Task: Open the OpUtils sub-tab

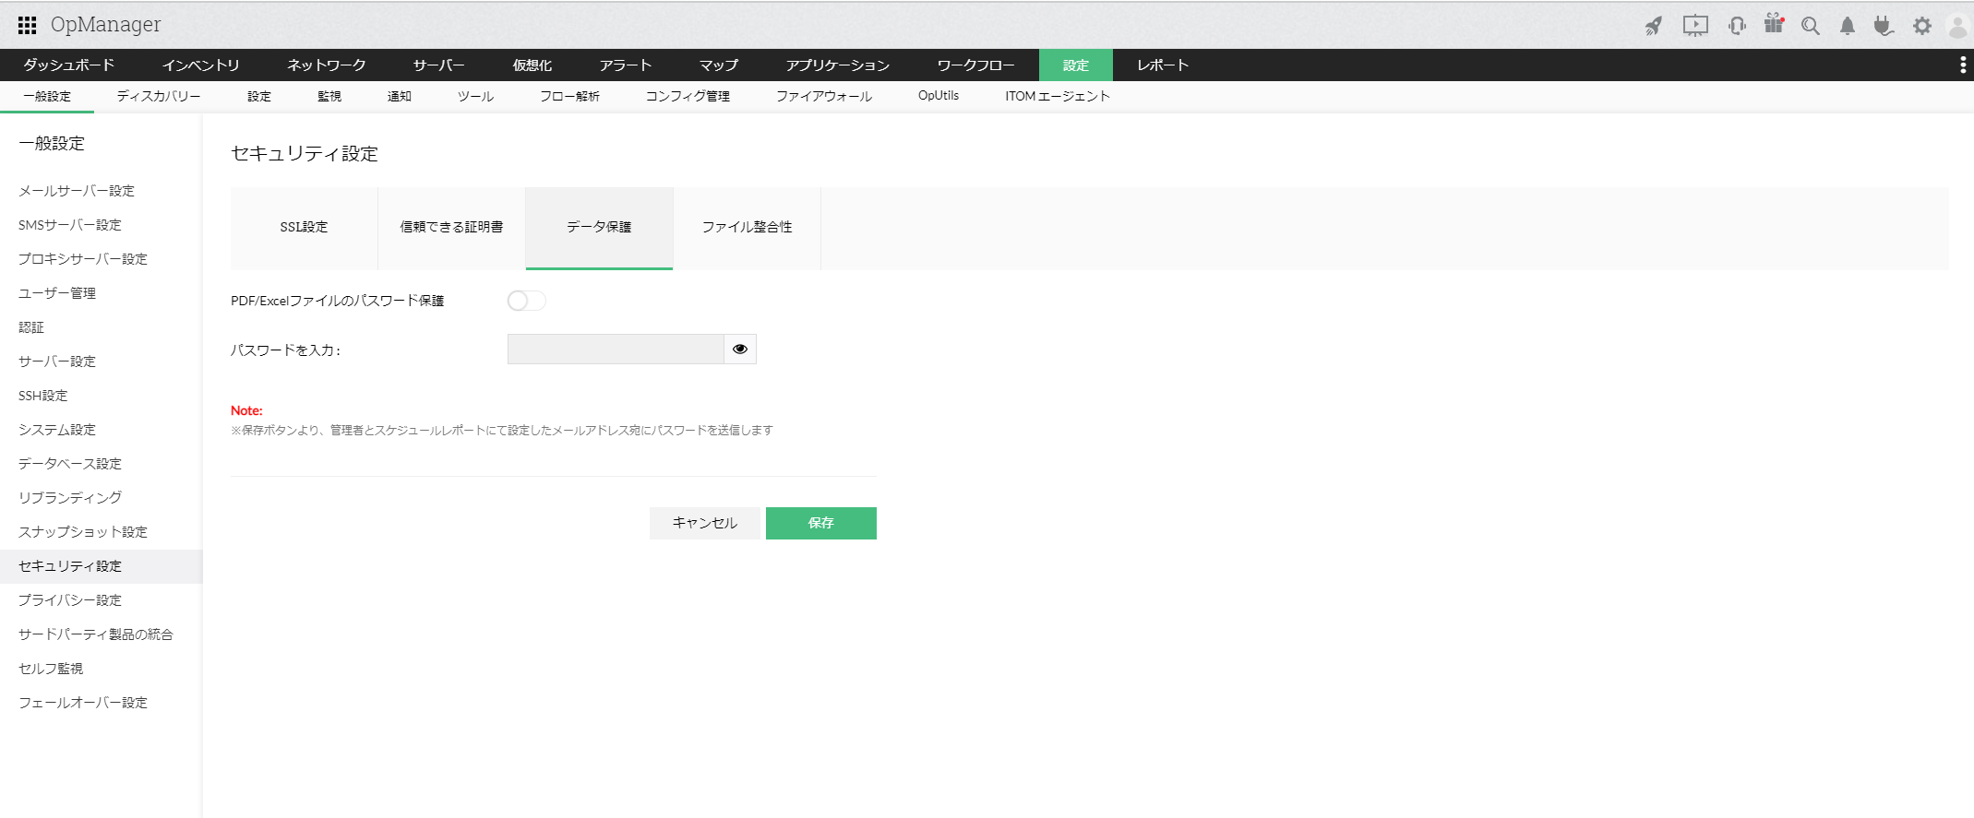Action: click(939, 96)
